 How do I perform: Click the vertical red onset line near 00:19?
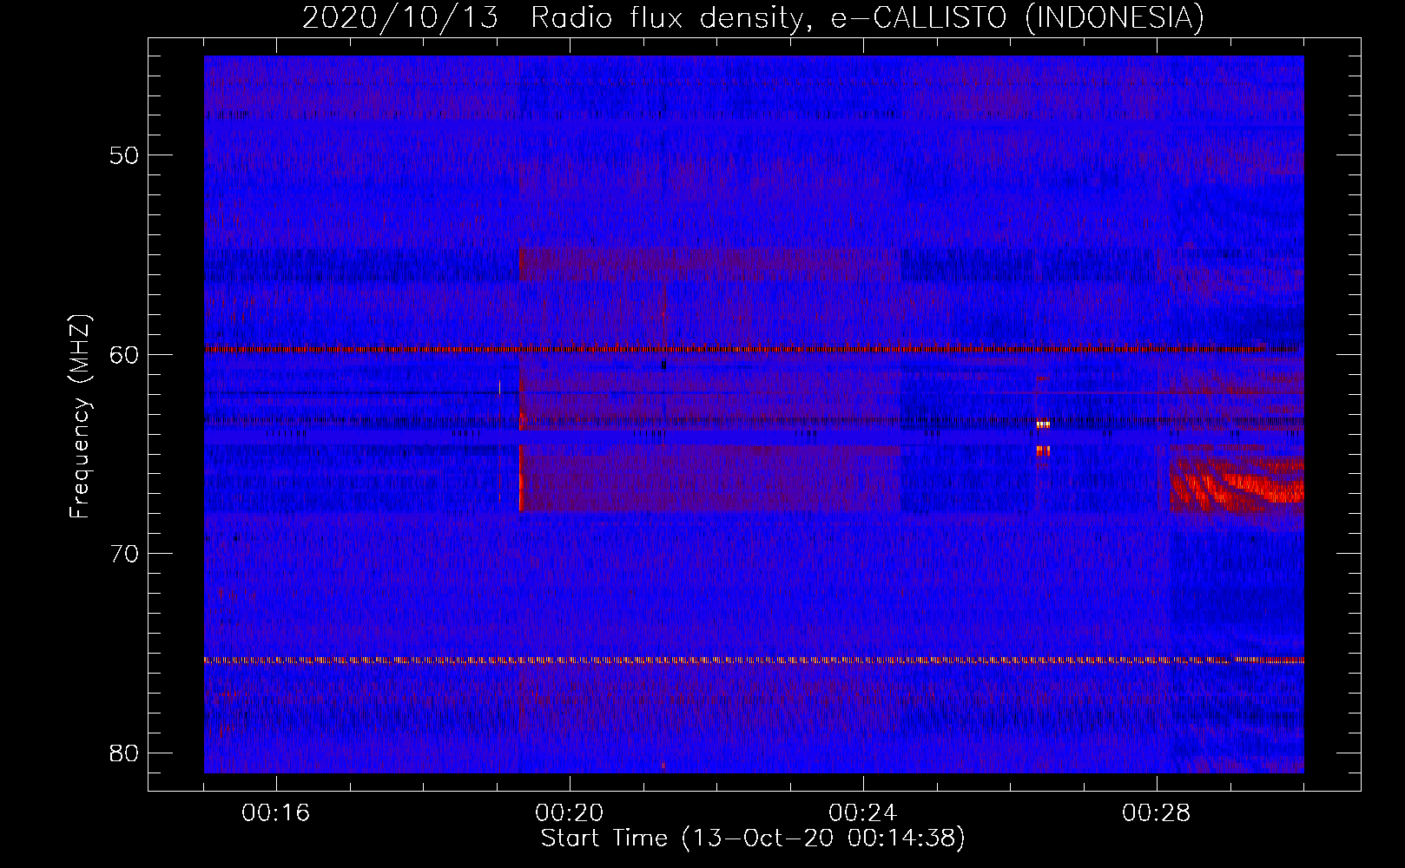pyautogui.click(x=520, y=477)
